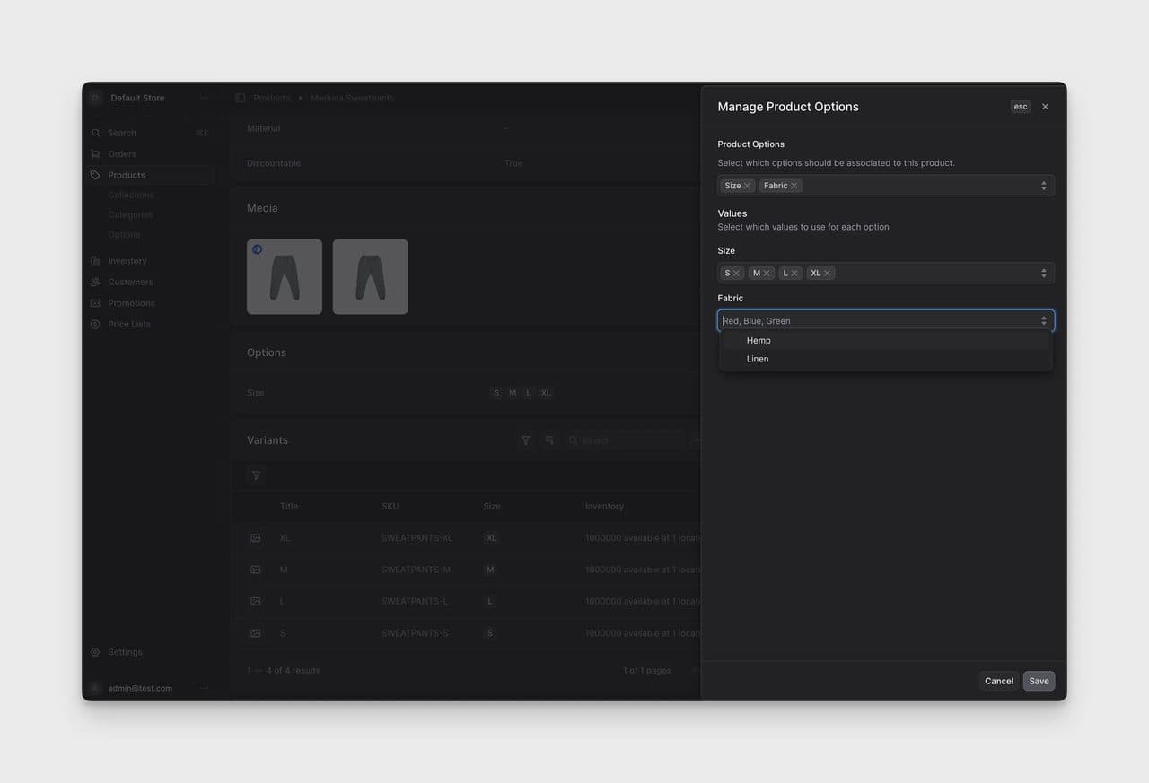Viewport: 1149px width, 783px height.
Task: Click the Title column header
Action: (x=289, y=507)
